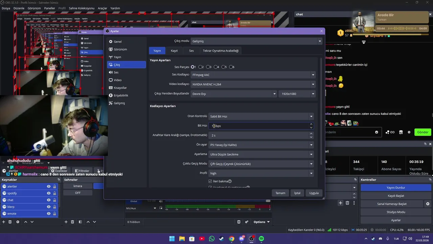Remove selected source with trash icon
433x244 pixels.
[x=10, y=222]
